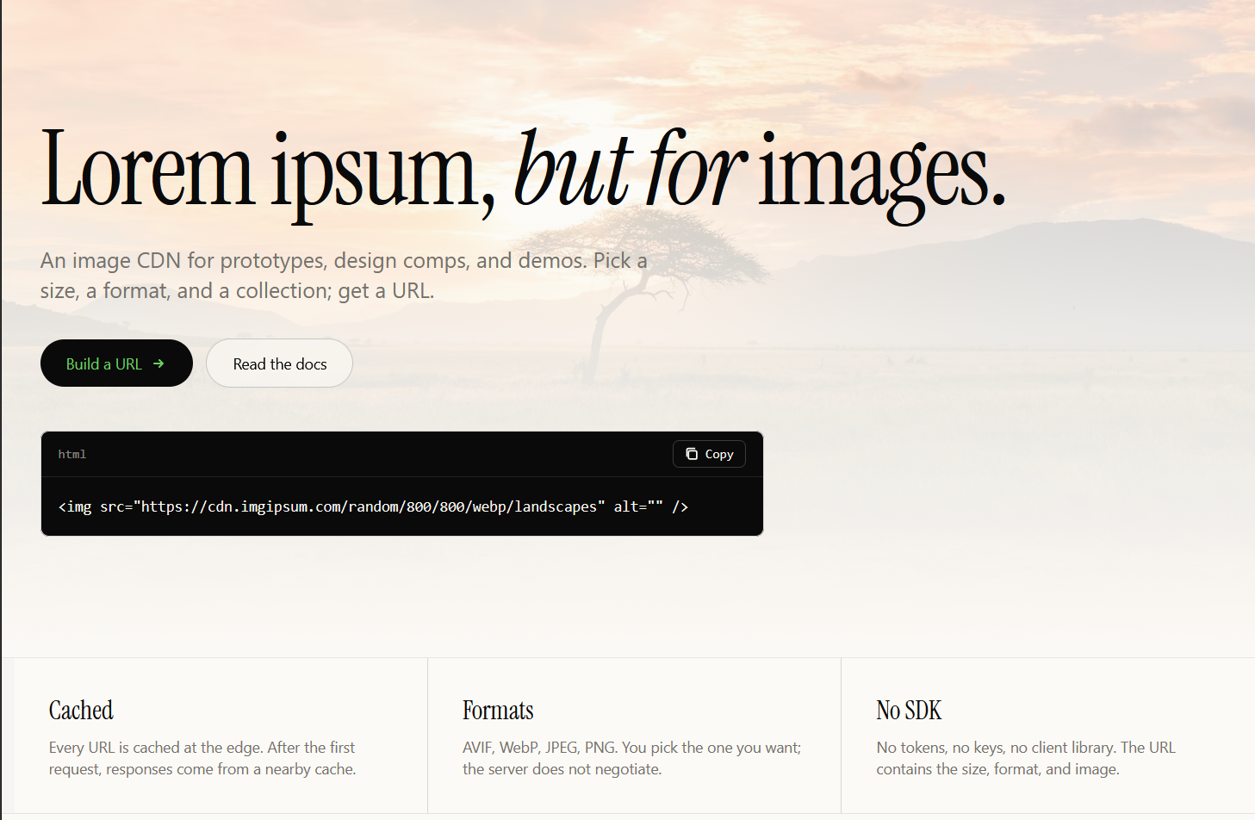1255x820 pixels.
Task: Click the Cached heading
Action: coord(81,710)
